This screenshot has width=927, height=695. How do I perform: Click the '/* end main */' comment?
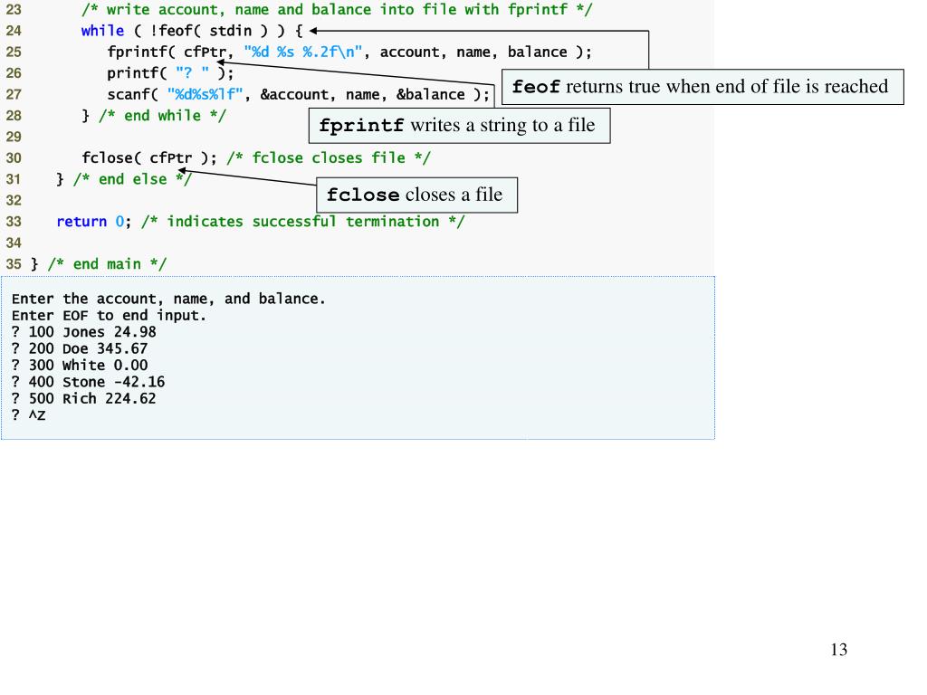tap(107, 264)
